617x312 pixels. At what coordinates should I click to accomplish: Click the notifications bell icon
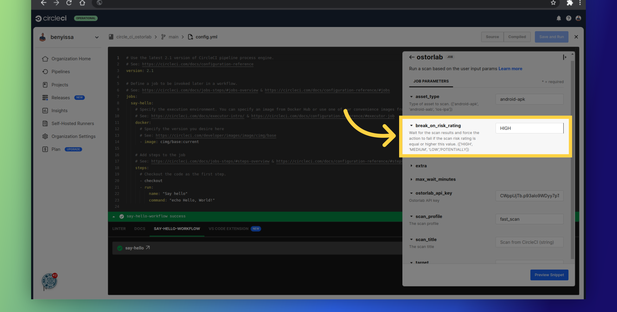(x=559, y=18)
